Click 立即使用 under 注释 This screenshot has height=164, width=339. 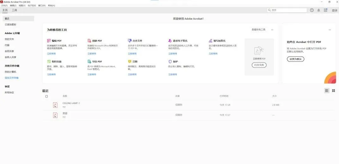tap(132, 74)
